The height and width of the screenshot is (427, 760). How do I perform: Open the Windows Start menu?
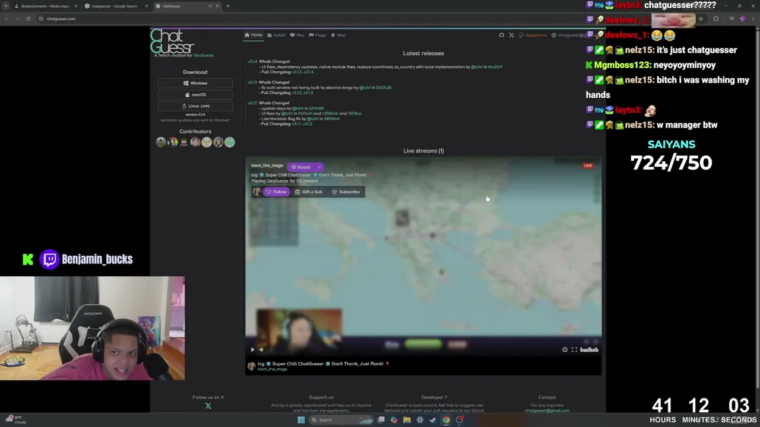[301, 420]
